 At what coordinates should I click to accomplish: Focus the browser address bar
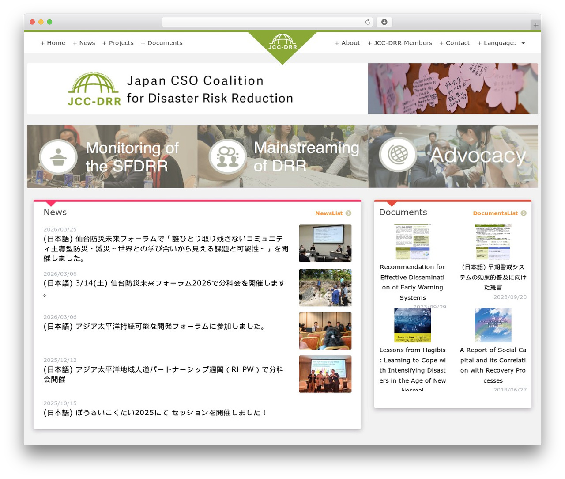[267, 22]
